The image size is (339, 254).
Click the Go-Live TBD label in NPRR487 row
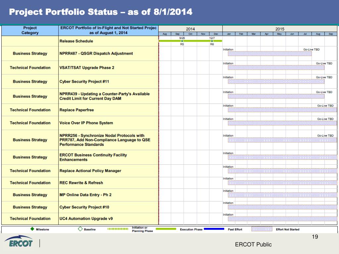click(311, 50)
